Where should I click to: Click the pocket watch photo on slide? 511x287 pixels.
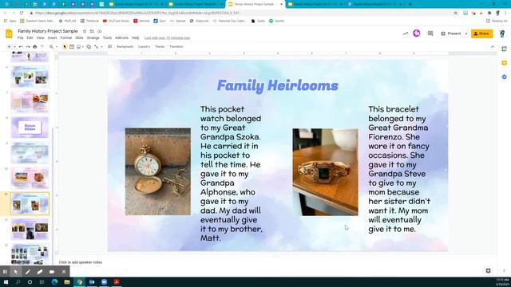pyautogui.click(x=158, y=171)
